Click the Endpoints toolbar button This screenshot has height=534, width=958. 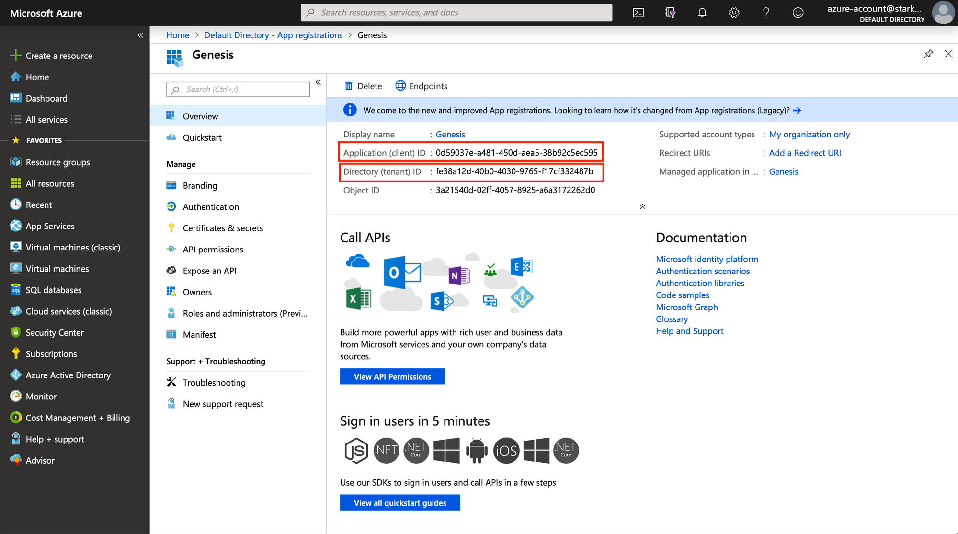click(421, 86)
